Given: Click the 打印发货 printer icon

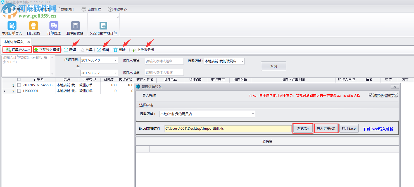Looking at the screenshot, I should [34, 26].
